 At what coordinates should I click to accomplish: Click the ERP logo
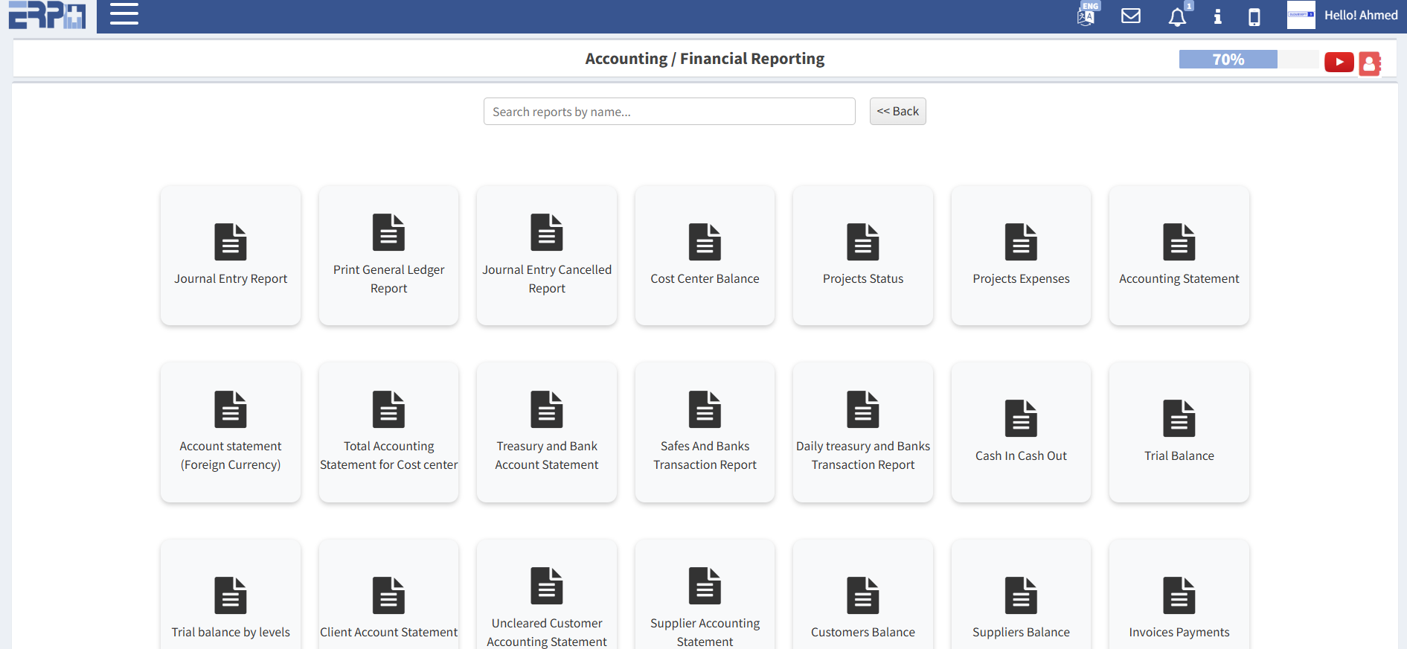48,16
